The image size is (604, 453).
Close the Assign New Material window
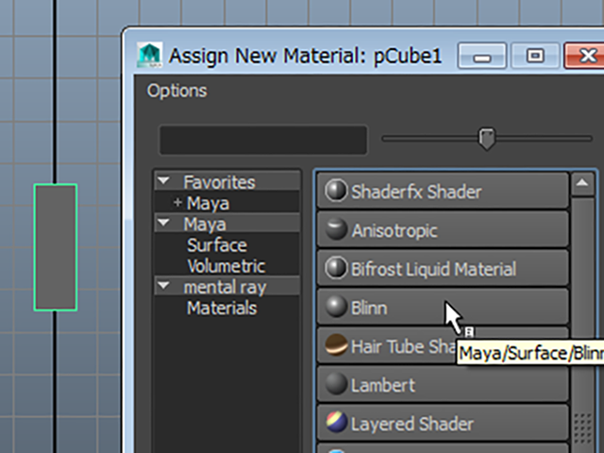pyautogui.click(x=585, y=56)
